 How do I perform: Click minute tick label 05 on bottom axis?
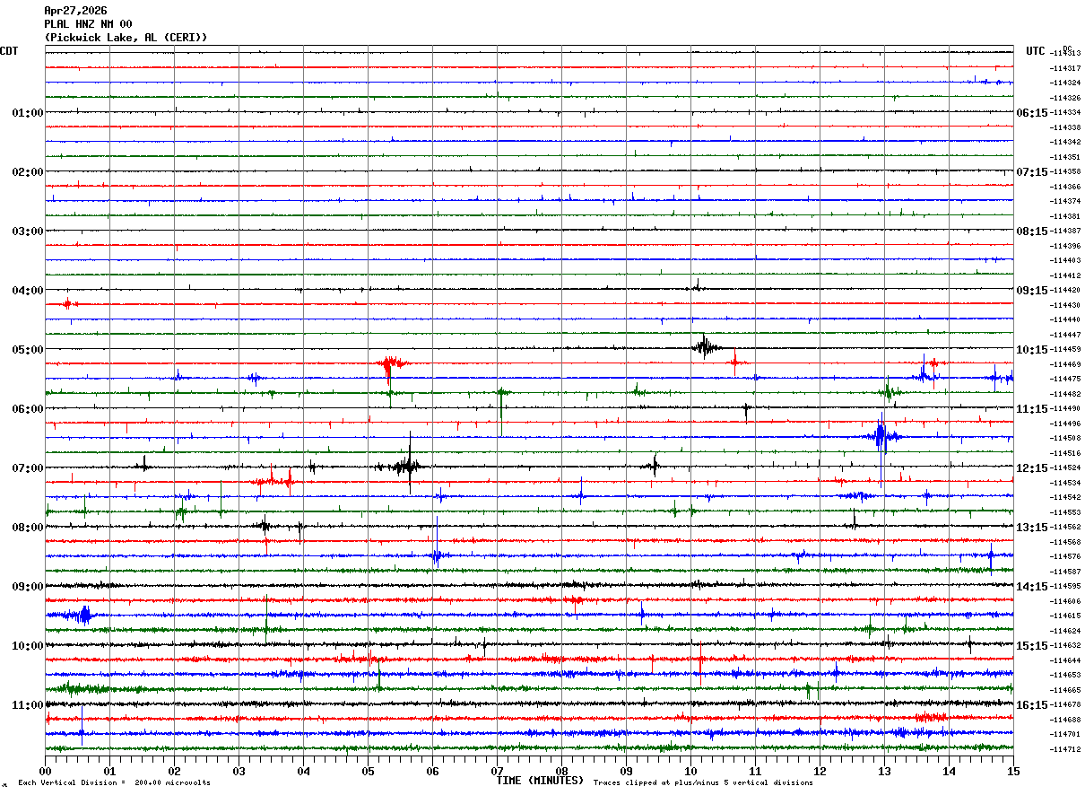(x=368, y=771)
